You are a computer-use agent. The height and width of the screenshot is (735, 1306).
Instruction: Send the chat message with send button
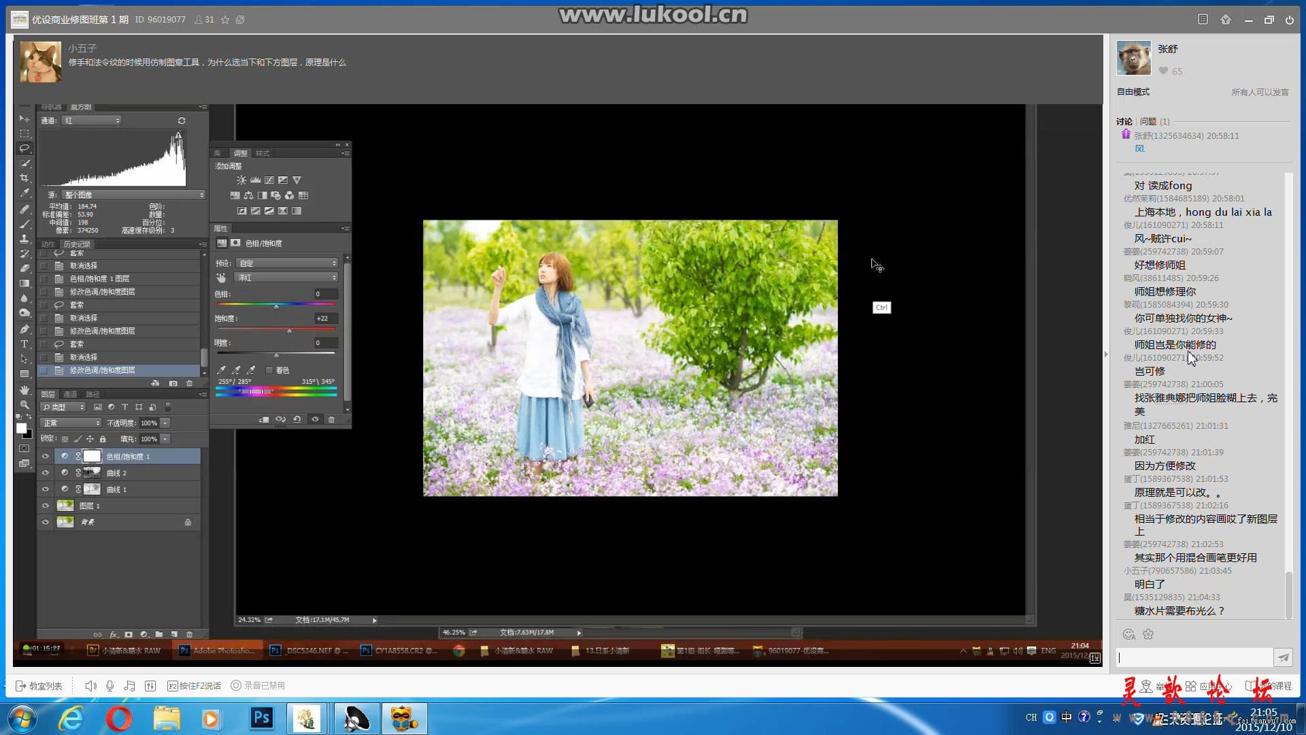pos(1283,657)
